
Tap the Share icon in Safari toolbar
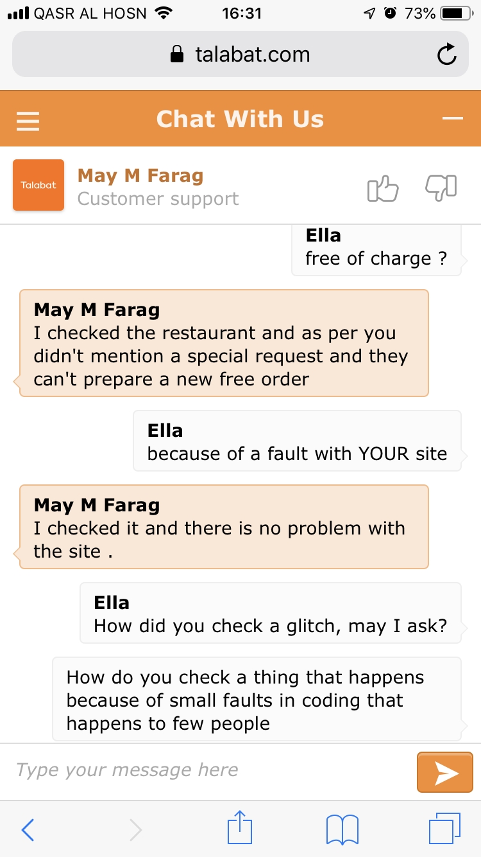pyautogui.click(x=240, y=828)
